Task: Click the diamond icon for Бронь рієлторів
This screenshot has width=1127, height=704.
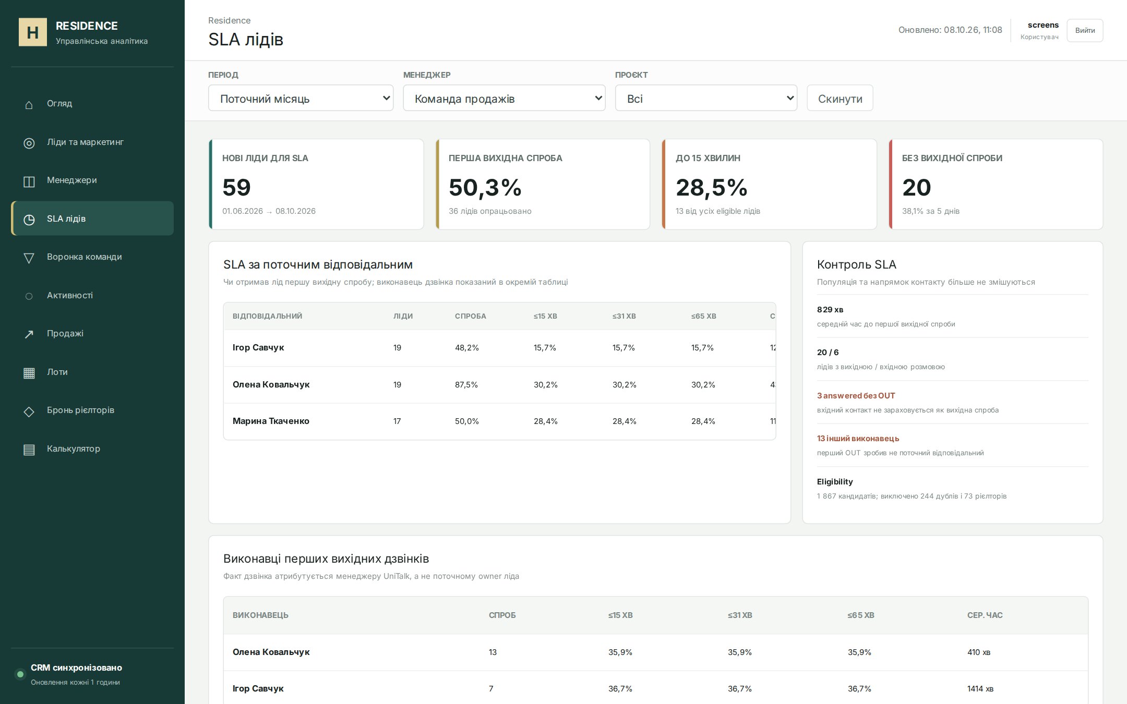Action: pyautogui.click(x=29, y=411)
